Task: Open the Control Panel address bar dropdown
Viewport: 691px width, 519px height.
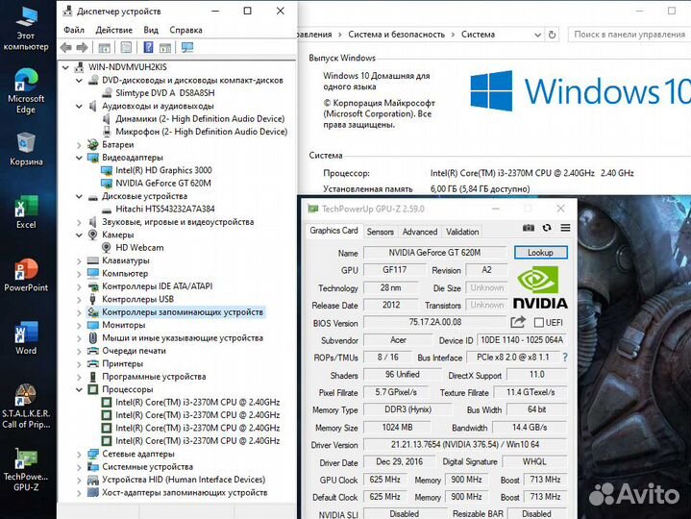Action: [537, 35]
